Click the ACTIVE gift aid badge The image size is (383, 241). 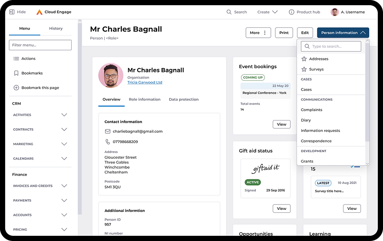point(253,182)
